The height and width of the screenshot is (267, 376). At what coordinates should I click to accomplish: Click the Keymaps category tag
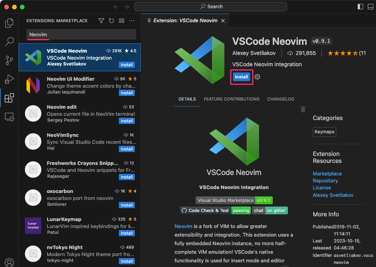pos(324,132)
